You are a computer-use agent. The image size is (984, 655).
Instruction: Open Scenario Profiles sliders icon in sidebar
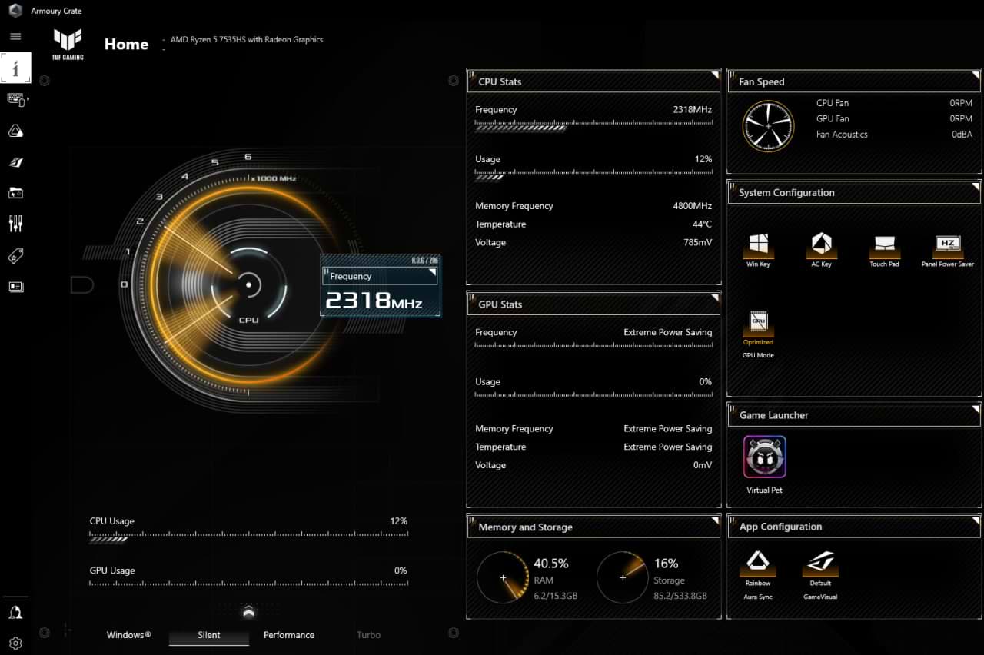pos(15,224)
